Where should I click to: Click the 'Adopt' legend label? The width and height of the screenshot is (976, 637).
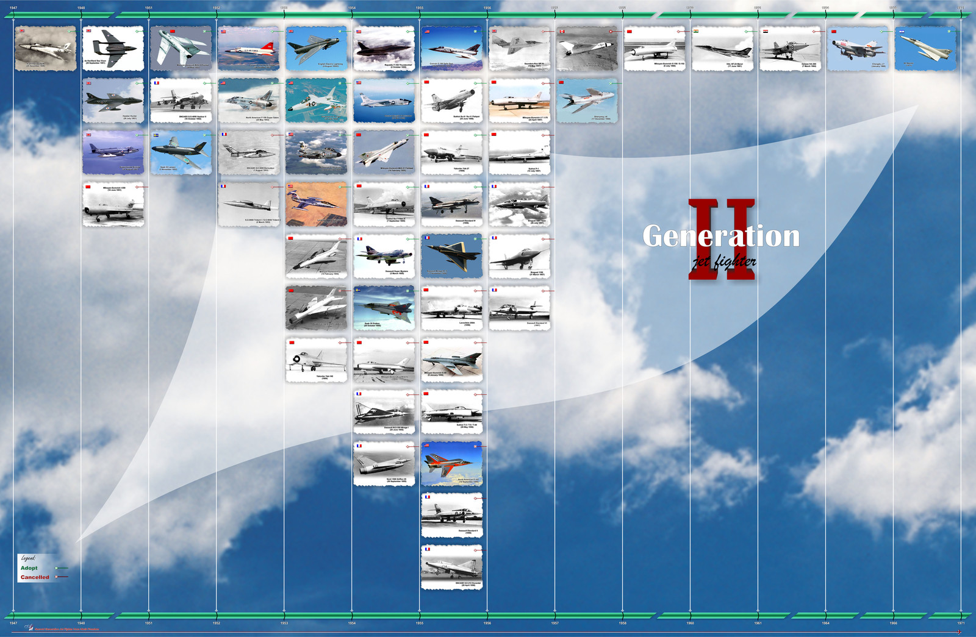pos(29,568)
